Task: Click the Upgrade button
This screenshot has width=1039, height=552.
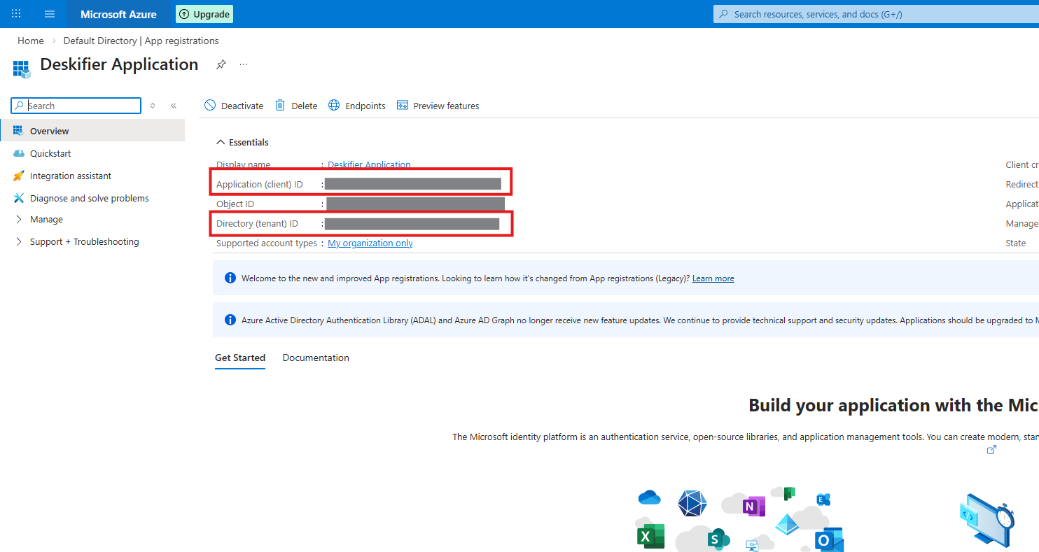Action: tap(204, 14)
